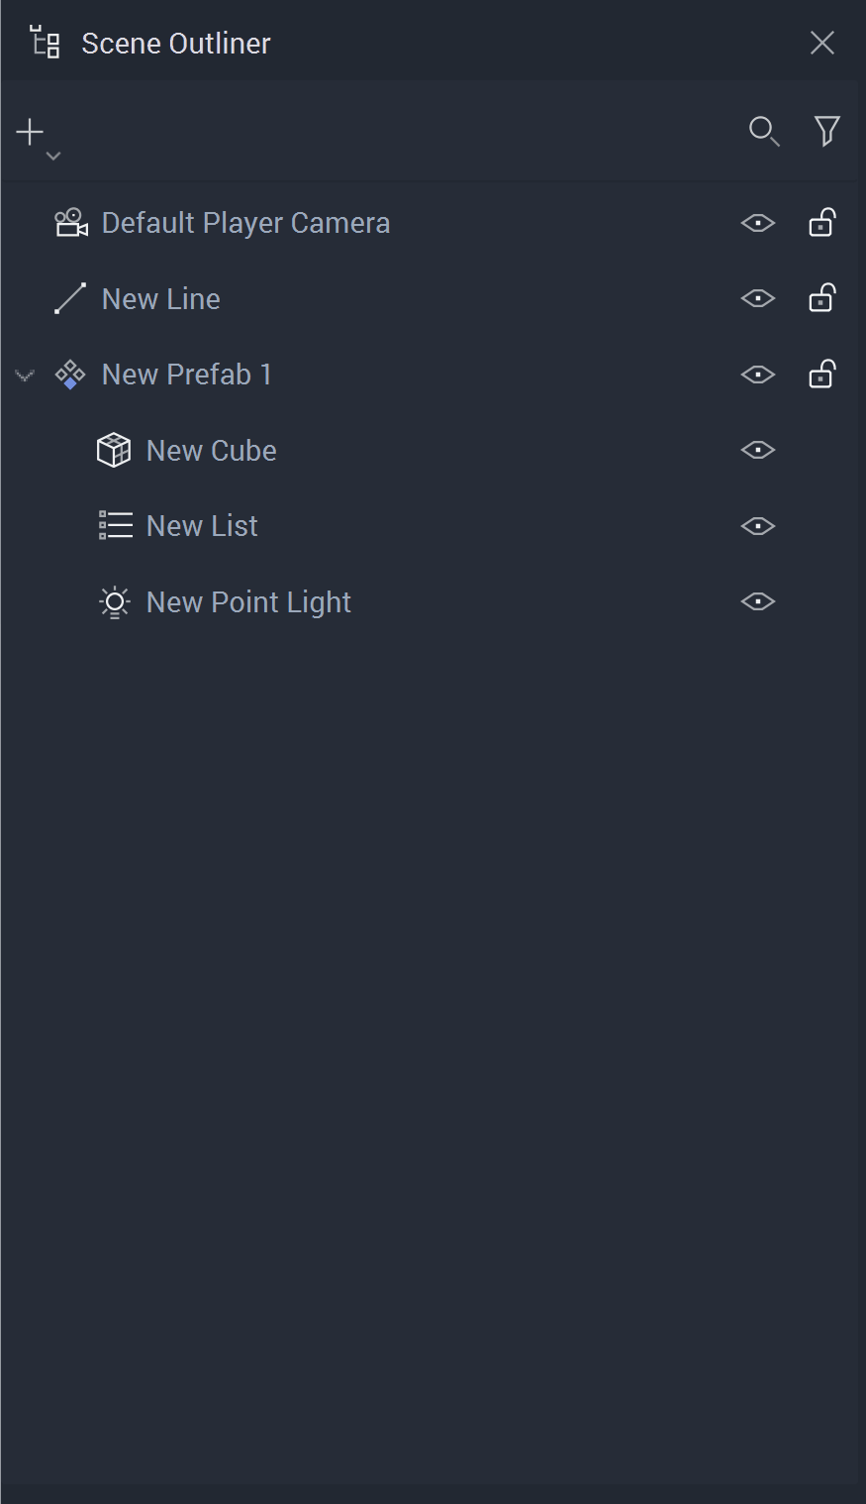This screenshot has height=1504, width=866.
Task: Collapse the New Prefab 1 tree
Action: (25, 375)
